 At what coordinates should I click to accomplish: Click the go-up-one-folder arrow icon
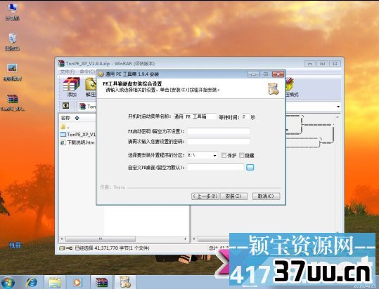coord(66,106)
